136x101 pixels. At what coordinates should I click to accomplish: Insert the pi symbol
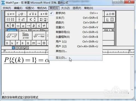click(8, 26)
